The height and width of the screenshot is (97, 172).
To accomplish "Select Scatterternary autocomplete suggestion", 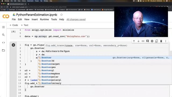I will (x=105, y=83).
